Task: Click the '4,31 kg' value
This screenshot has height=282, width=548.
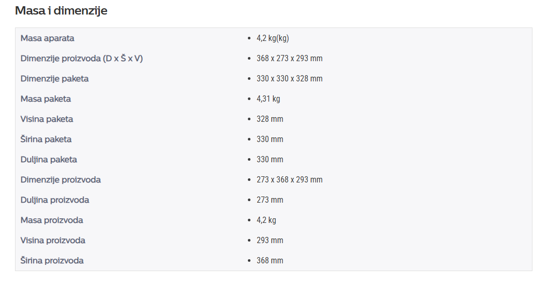Action: tap(268, 99)
